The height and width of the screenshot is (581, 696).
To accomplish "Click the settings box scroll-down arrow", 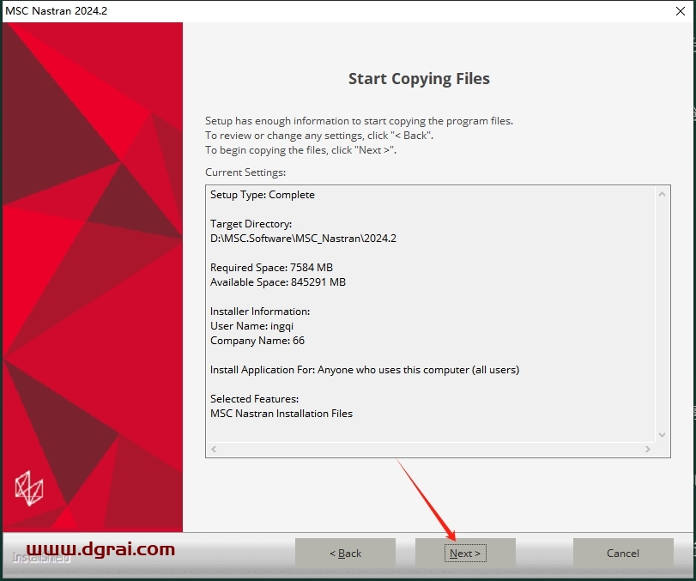I will pos(662,434).
